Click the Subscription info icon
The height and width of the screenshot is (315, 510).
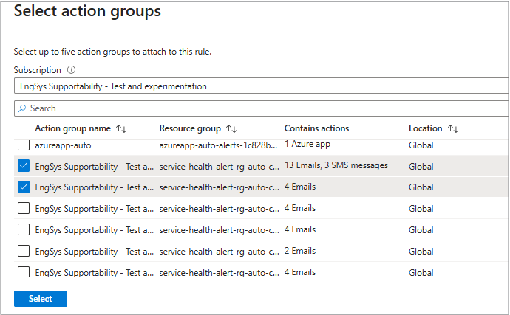[x=72, y=70]
